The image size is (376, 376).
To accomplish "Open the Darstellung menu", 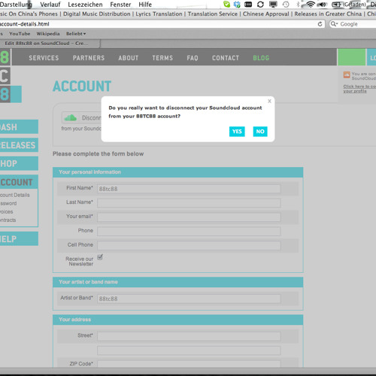I will [x=16, y=5].
